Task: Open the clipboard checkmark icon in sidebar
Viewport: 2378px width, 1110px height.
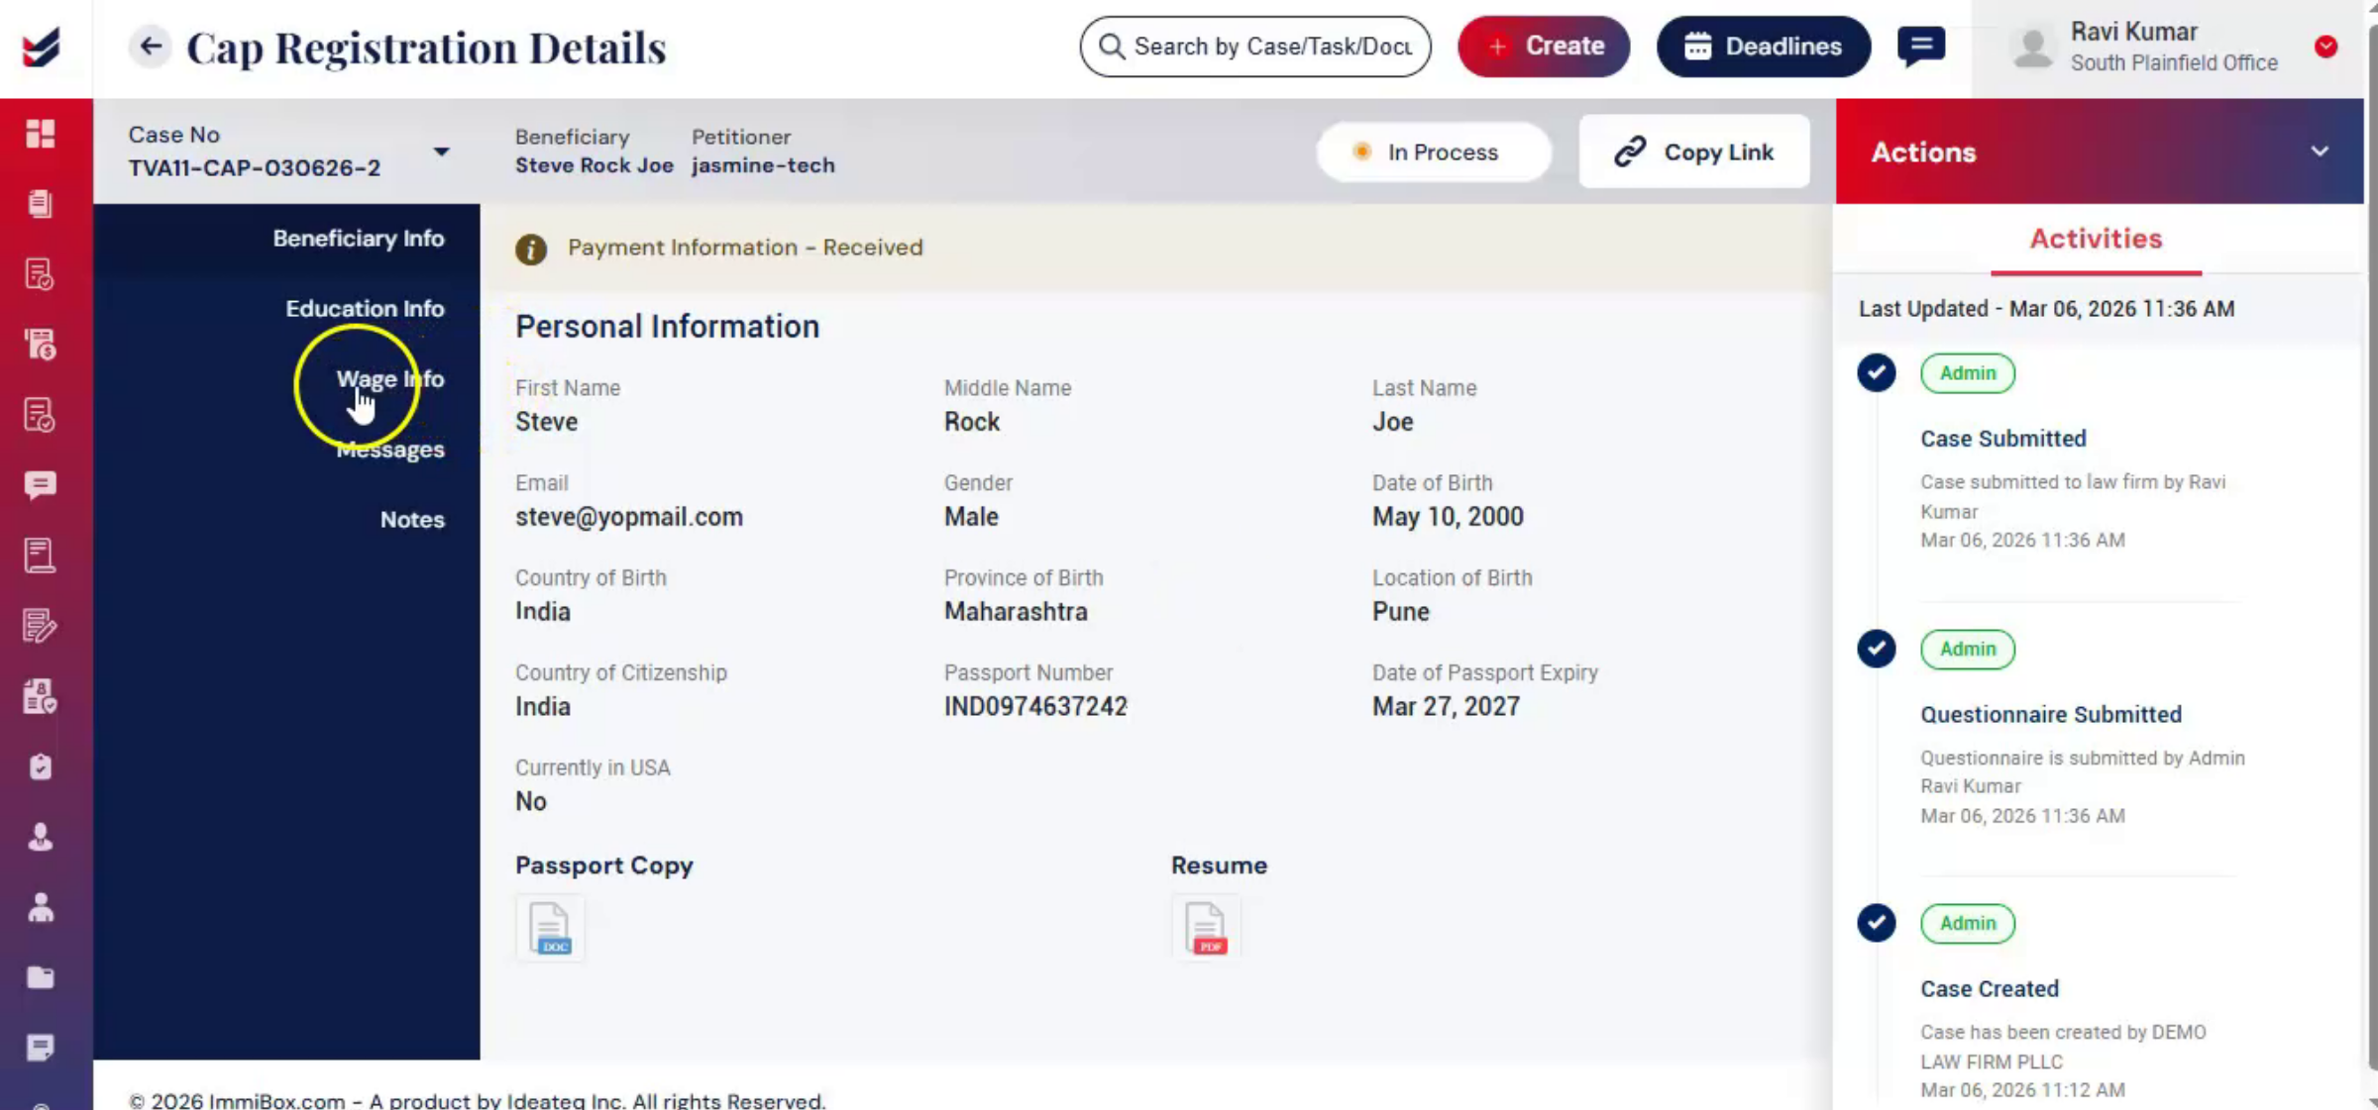Action: [x=40, y=766]
